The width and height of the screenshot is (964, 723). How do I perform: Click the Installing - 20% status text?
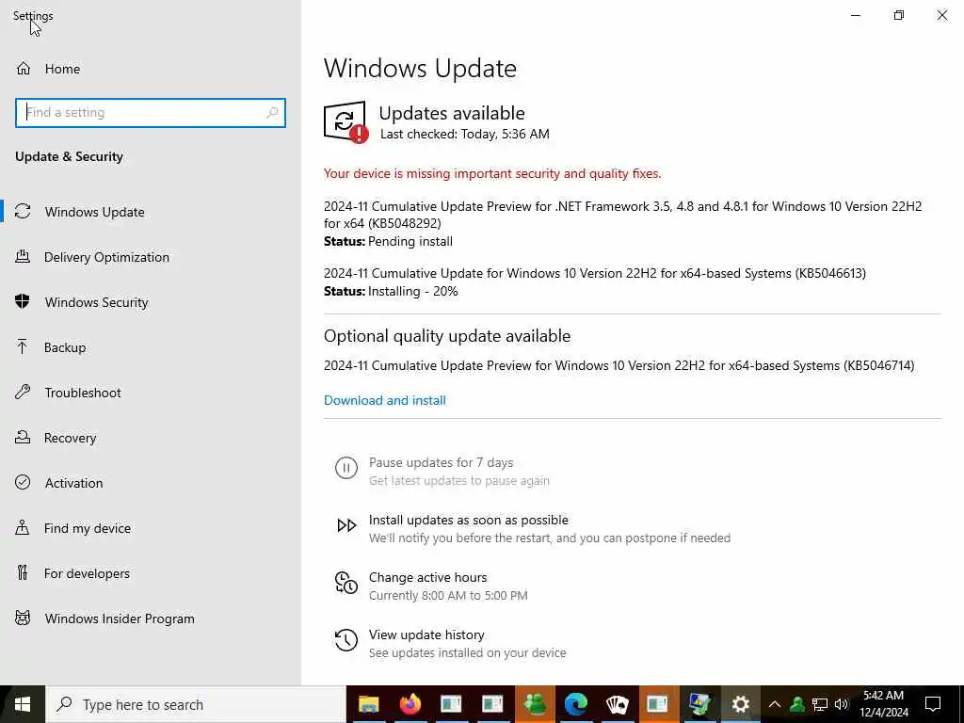(413, 292)
